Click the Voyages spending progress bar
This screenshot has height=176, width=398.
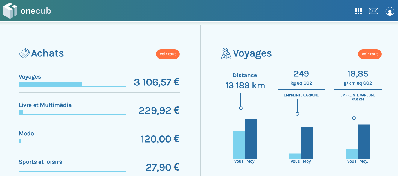pyautogui.click(x=72, y=84)
